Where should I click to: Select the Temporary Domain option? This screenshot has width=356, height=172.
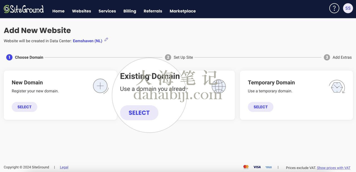pos(261,107)
